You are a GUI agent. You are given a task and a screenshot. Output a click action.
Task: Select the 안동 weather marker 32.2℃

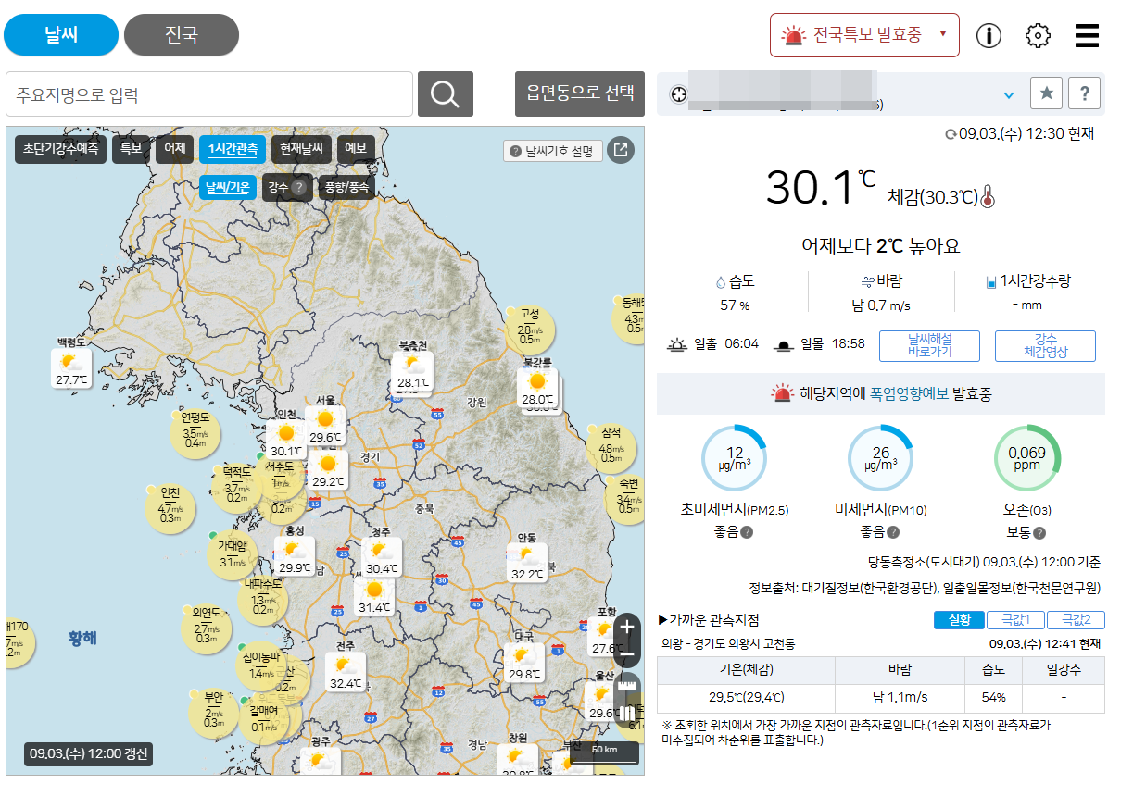(527, 562)
